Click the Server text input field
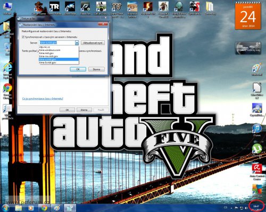Screen dimensions: 266x212 click(x=57, y=43)
